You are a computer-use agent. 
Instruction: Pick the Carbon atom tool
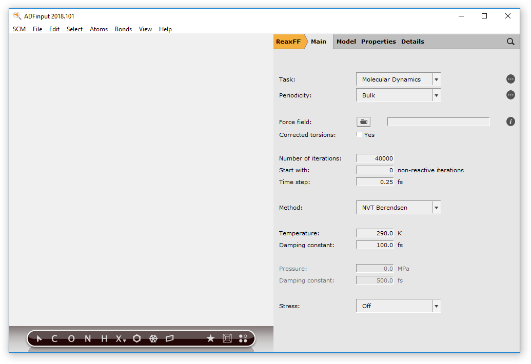click(x=54, y=339)
